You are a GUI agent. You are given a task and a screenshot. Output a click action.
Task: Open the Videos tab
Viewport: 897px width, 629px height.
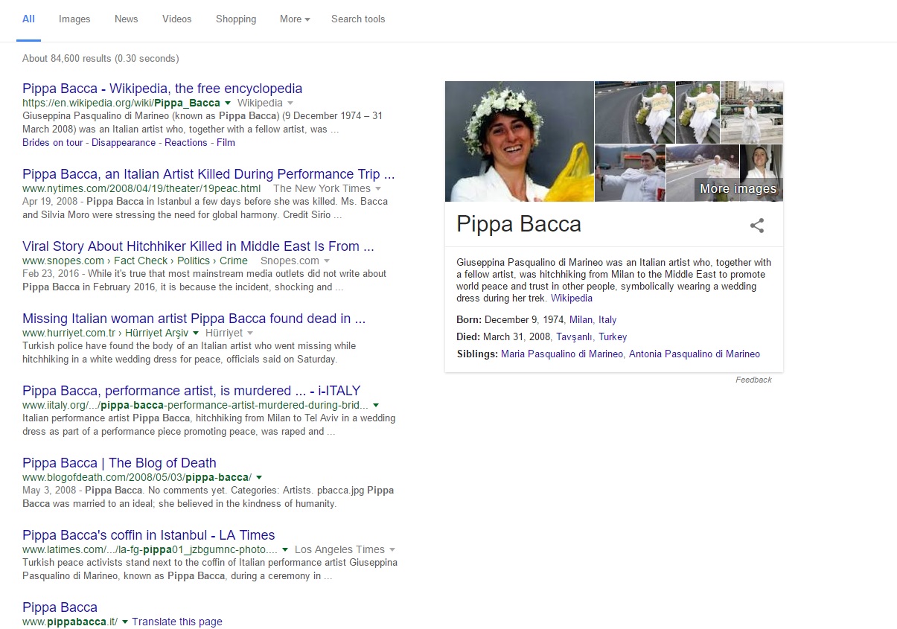click(176, 19)
